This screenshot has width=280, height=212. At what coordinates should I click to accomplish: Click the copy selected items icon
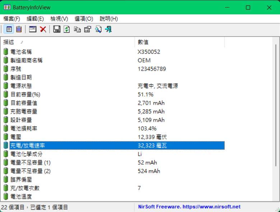point(77,29)
